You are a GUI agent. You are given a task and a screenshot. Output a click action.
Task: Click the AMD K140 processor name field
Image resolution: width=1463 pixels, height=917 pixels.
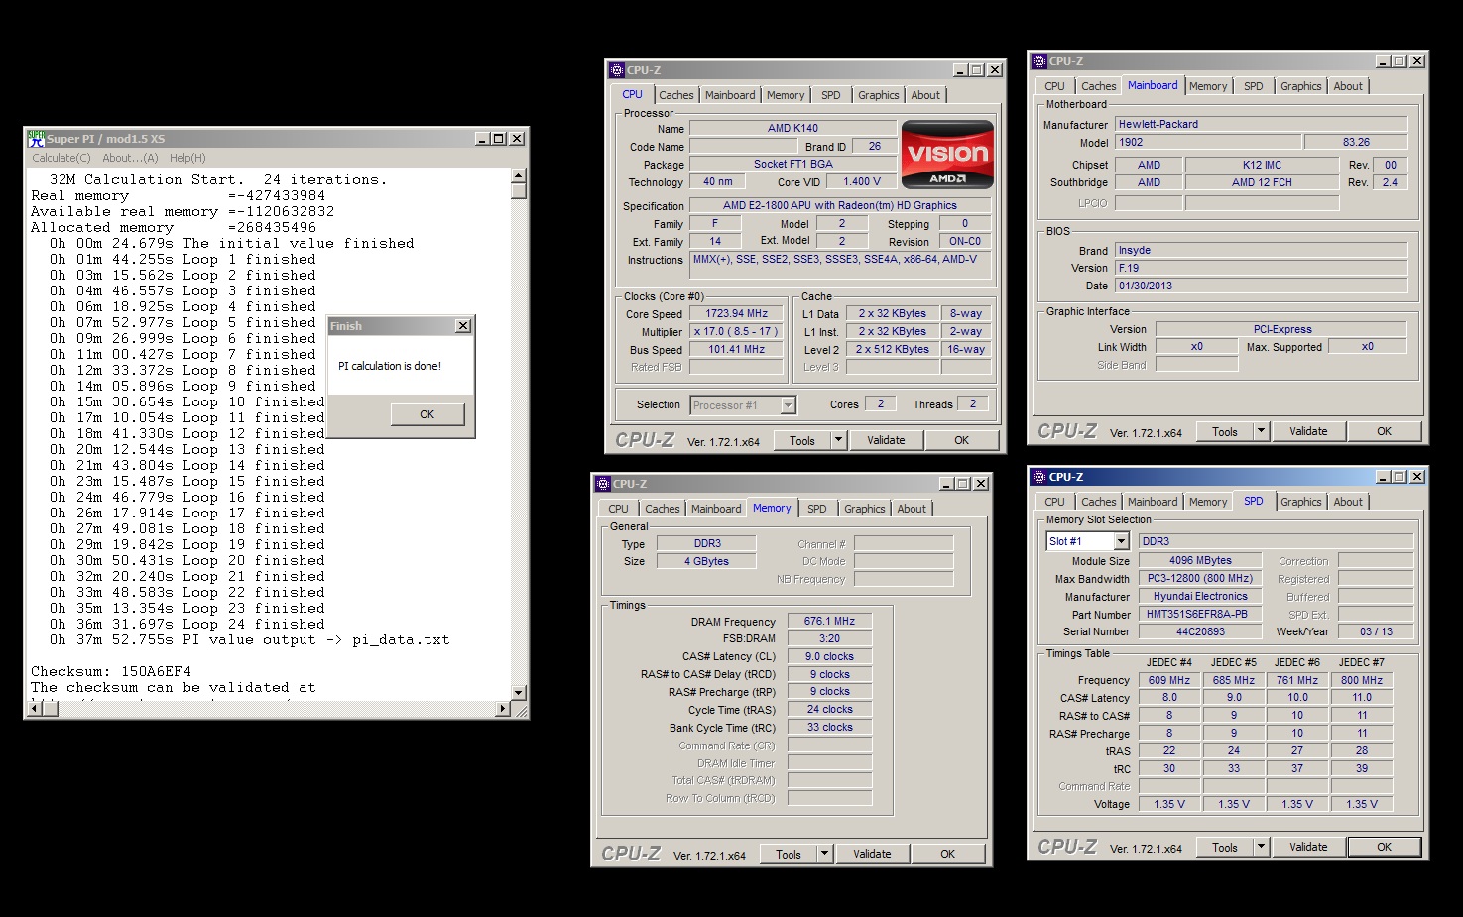(x=792, y=128)
